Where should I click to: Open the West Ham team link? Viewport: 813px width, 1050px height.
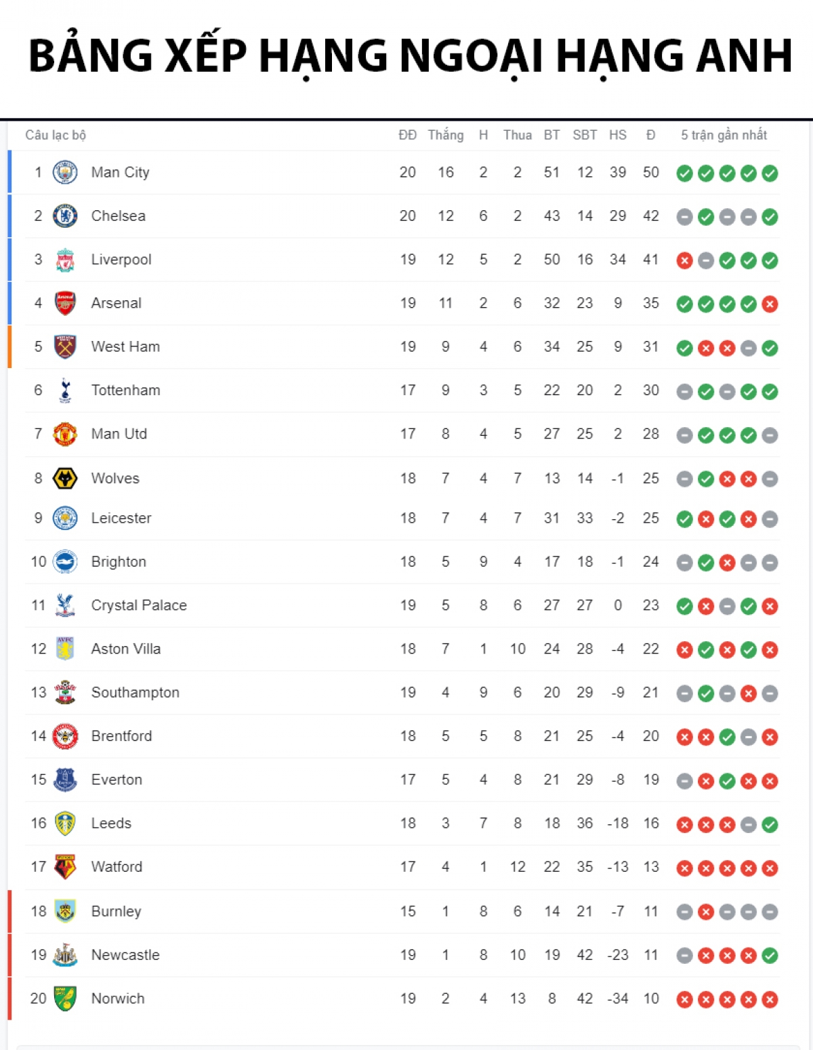125,347
